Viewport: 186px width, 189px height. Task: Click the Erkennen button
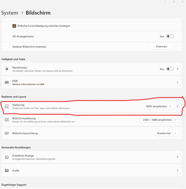[x=161, y=47]
